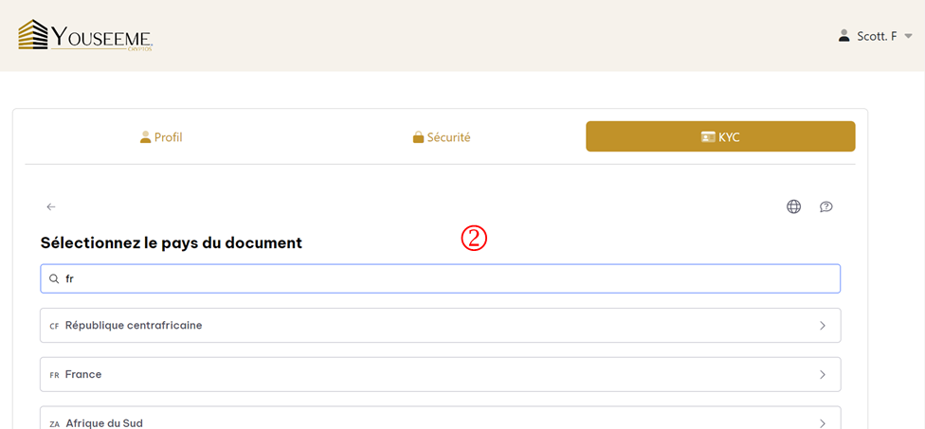Click the ID card icon in the KYC tab
Viewport: 925px width, 429px height.
point(708,137)
